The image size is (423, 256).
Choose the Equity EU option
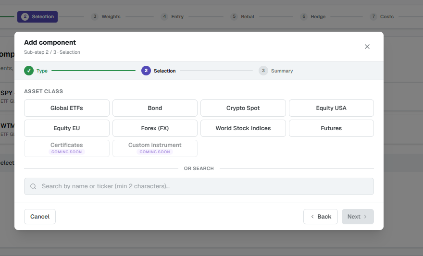[67, 128]
